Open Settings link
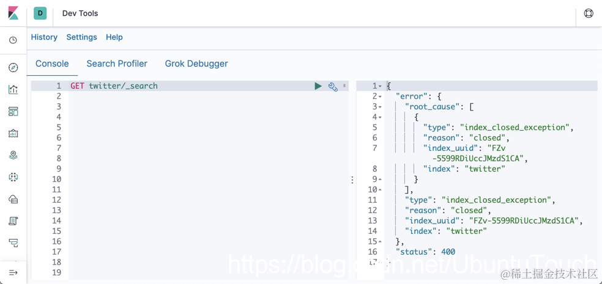The image size is (602, 284). (x=82, y=37)
